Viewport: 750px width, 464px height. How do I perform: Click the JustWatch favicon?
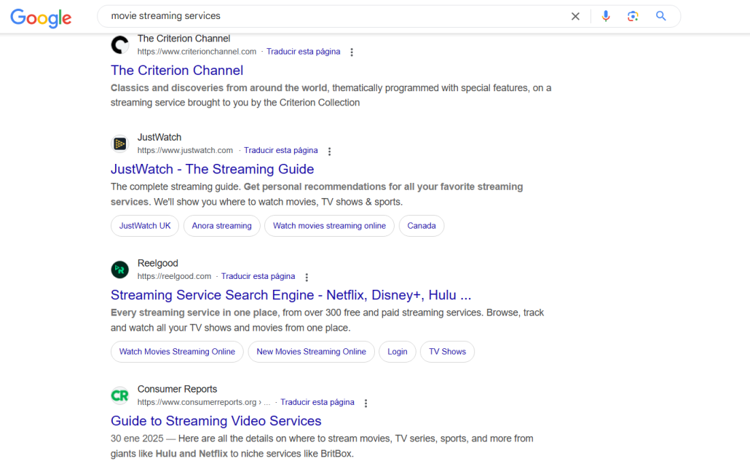120,143
